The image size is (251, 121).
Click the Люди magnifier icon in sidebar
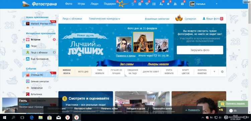tap(28, 46)
